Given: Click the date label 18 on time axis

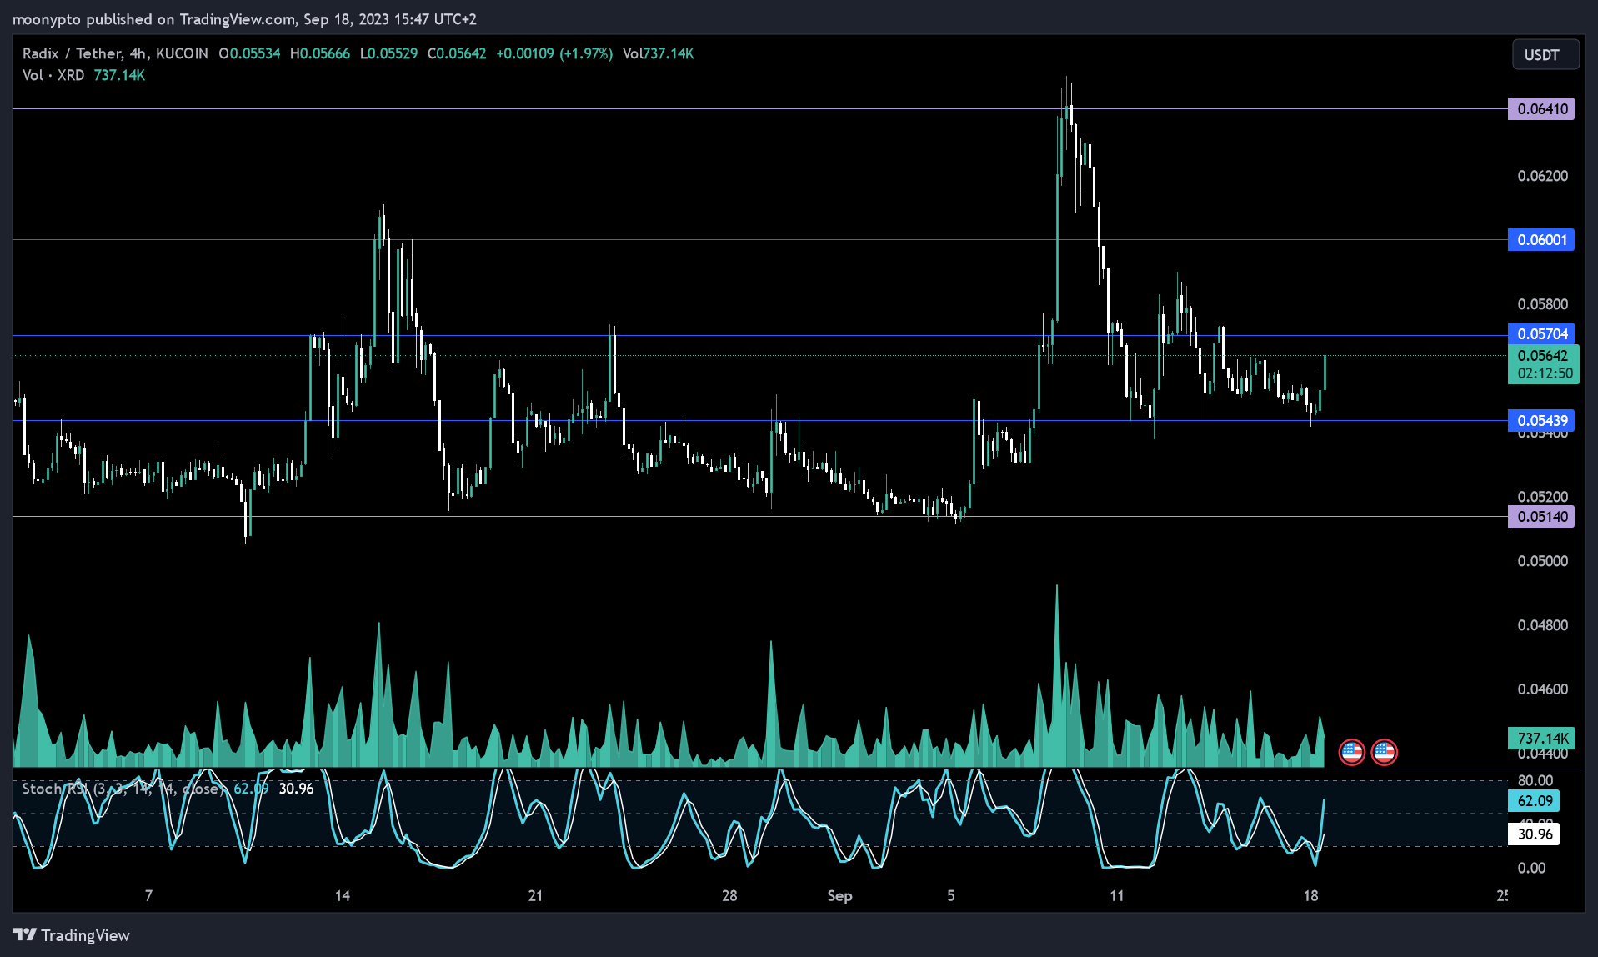Looking at the screenshot, I should [x=1310, y=896].
